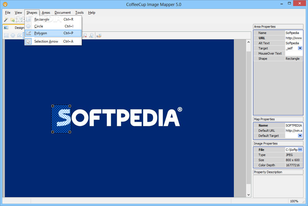
Task: Expand the Default Target dropdown arrow
Action: pos(300,136)
